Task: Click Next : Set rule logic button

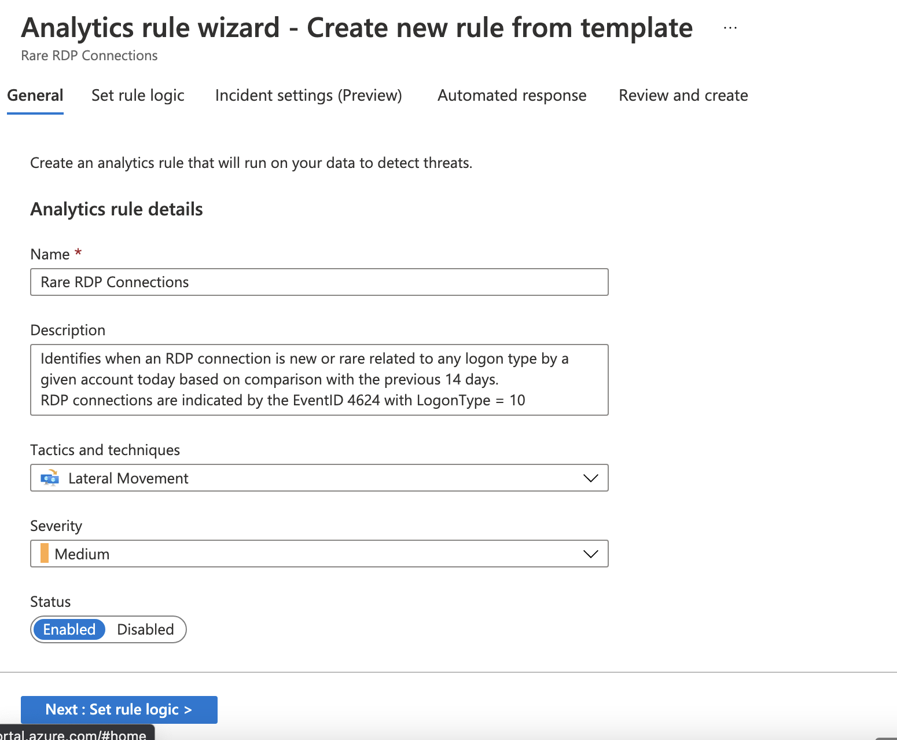Action: 119,709
